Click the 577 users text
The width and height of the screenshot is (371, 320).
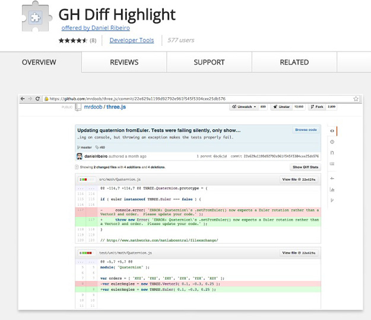(x=181, y=40)
